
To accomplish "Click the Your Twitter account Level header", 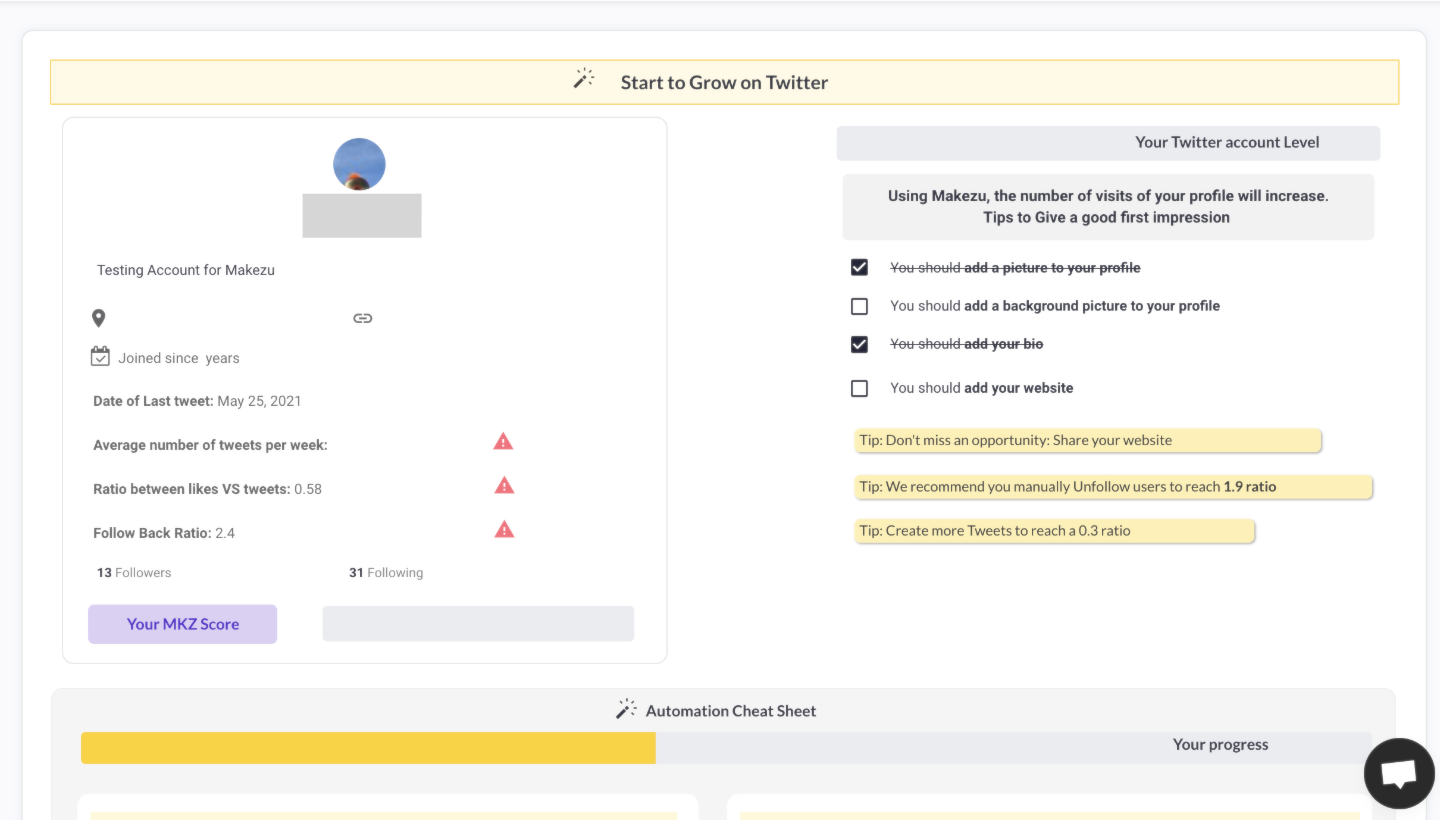I will pyautogui.click(x=1226, y=143).
